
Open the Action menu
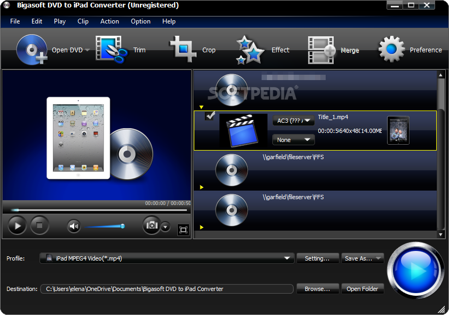(109, 21)
